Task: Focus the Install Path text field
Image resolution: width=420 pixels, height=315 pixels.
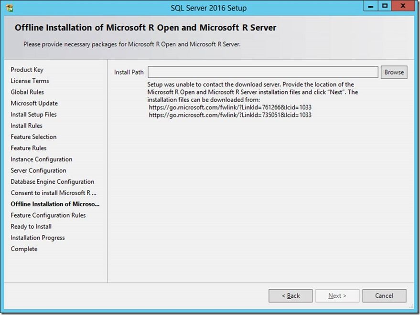Action: [263, 72]
